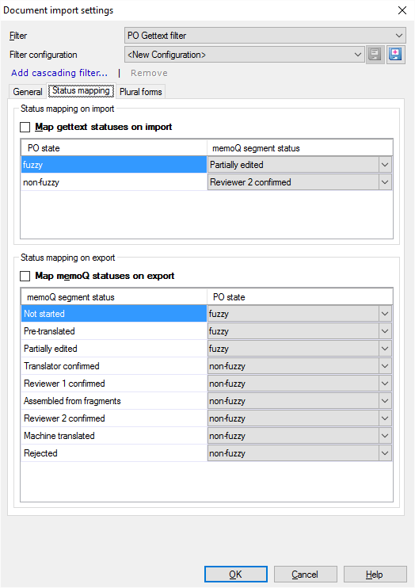
Task: Click the add new configuration icon
Action: coord(395,55)
